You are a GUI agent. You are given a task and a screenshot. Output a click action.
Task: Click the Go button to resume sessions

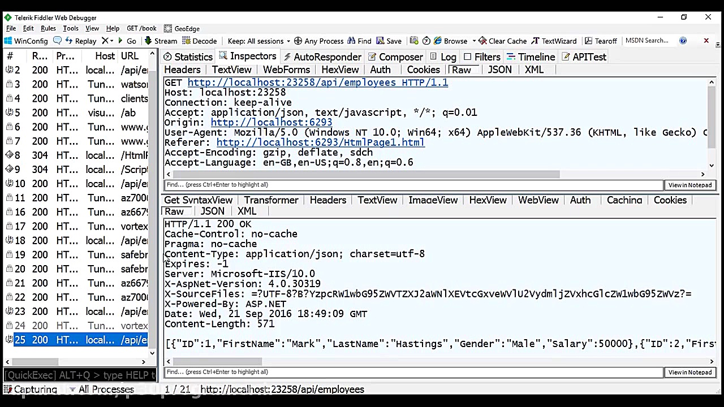(128, 41)
